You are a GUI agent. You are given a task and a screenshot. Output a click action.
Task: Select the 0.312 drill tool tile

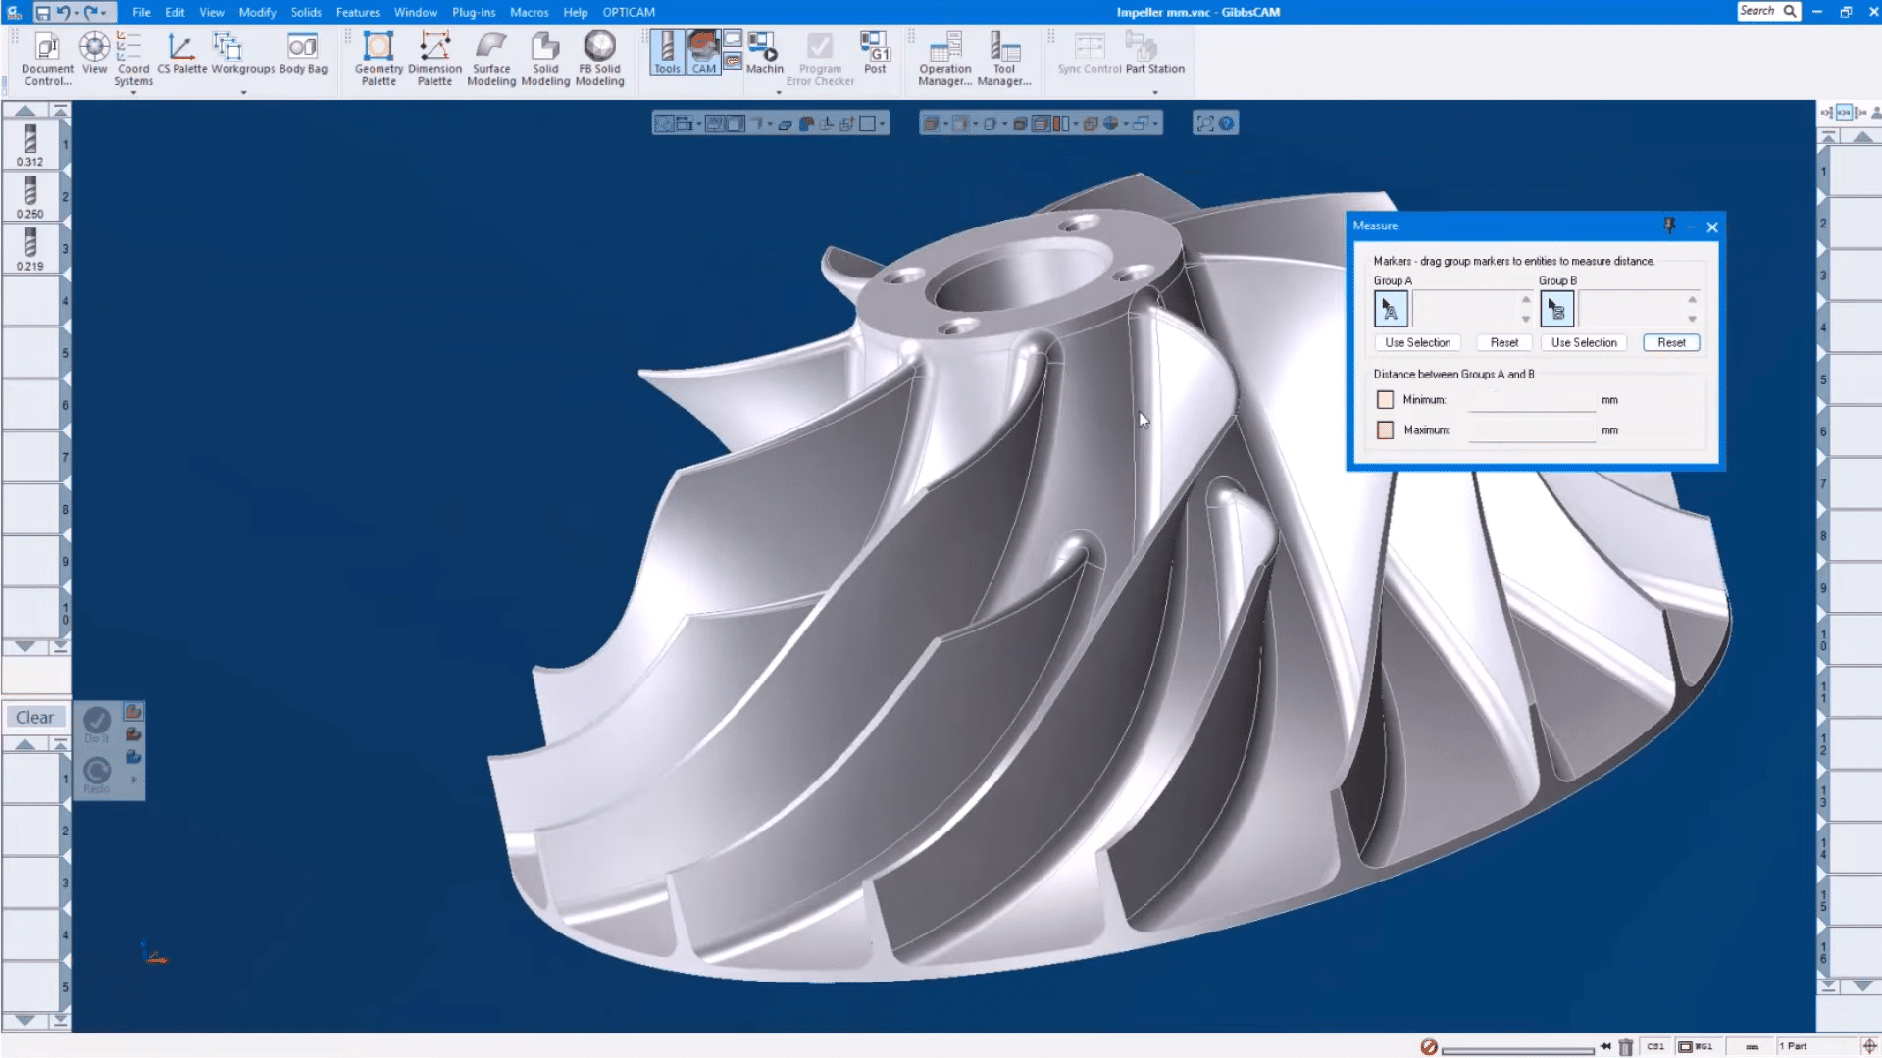click(30, 145)
